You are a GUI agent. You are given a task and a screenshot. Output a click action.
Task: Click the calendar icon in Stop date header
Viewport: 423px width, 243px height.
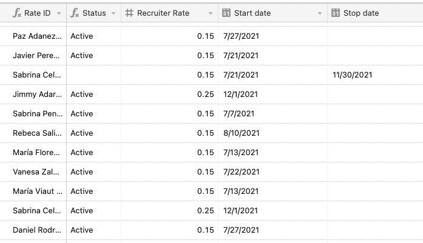click(x=336, y=13)
